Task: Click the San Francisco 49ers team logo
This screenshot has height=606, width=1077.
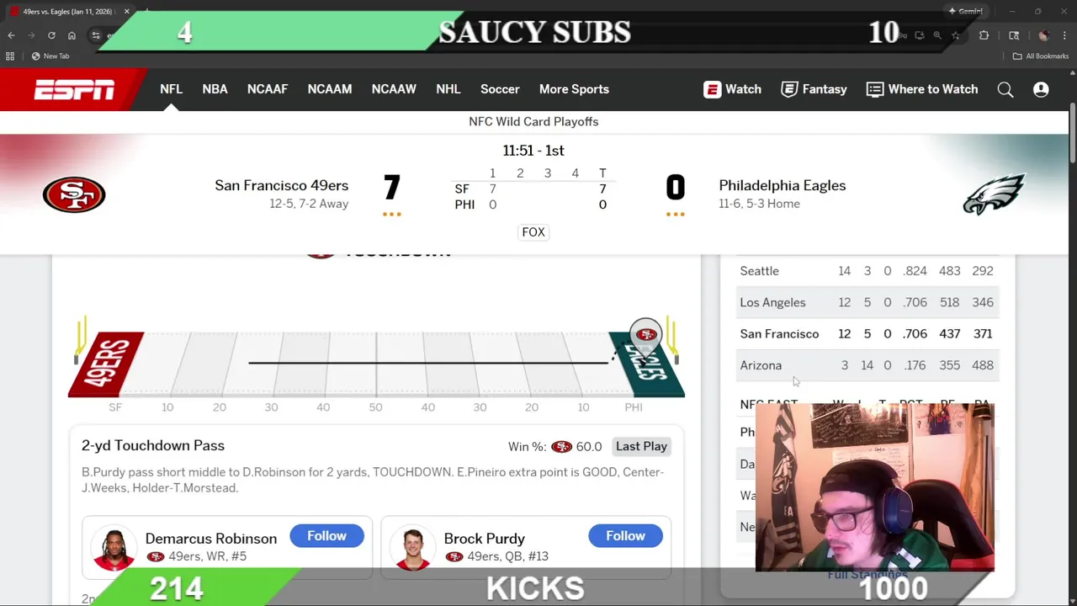Action: click(74, 194)
